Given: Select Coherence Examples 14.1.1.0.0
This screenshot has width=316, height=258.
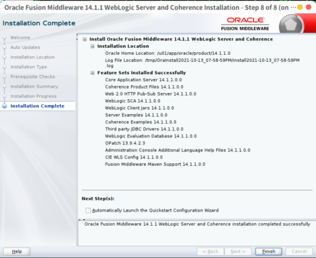Looking at the screenshot, I should coord(141,122).
